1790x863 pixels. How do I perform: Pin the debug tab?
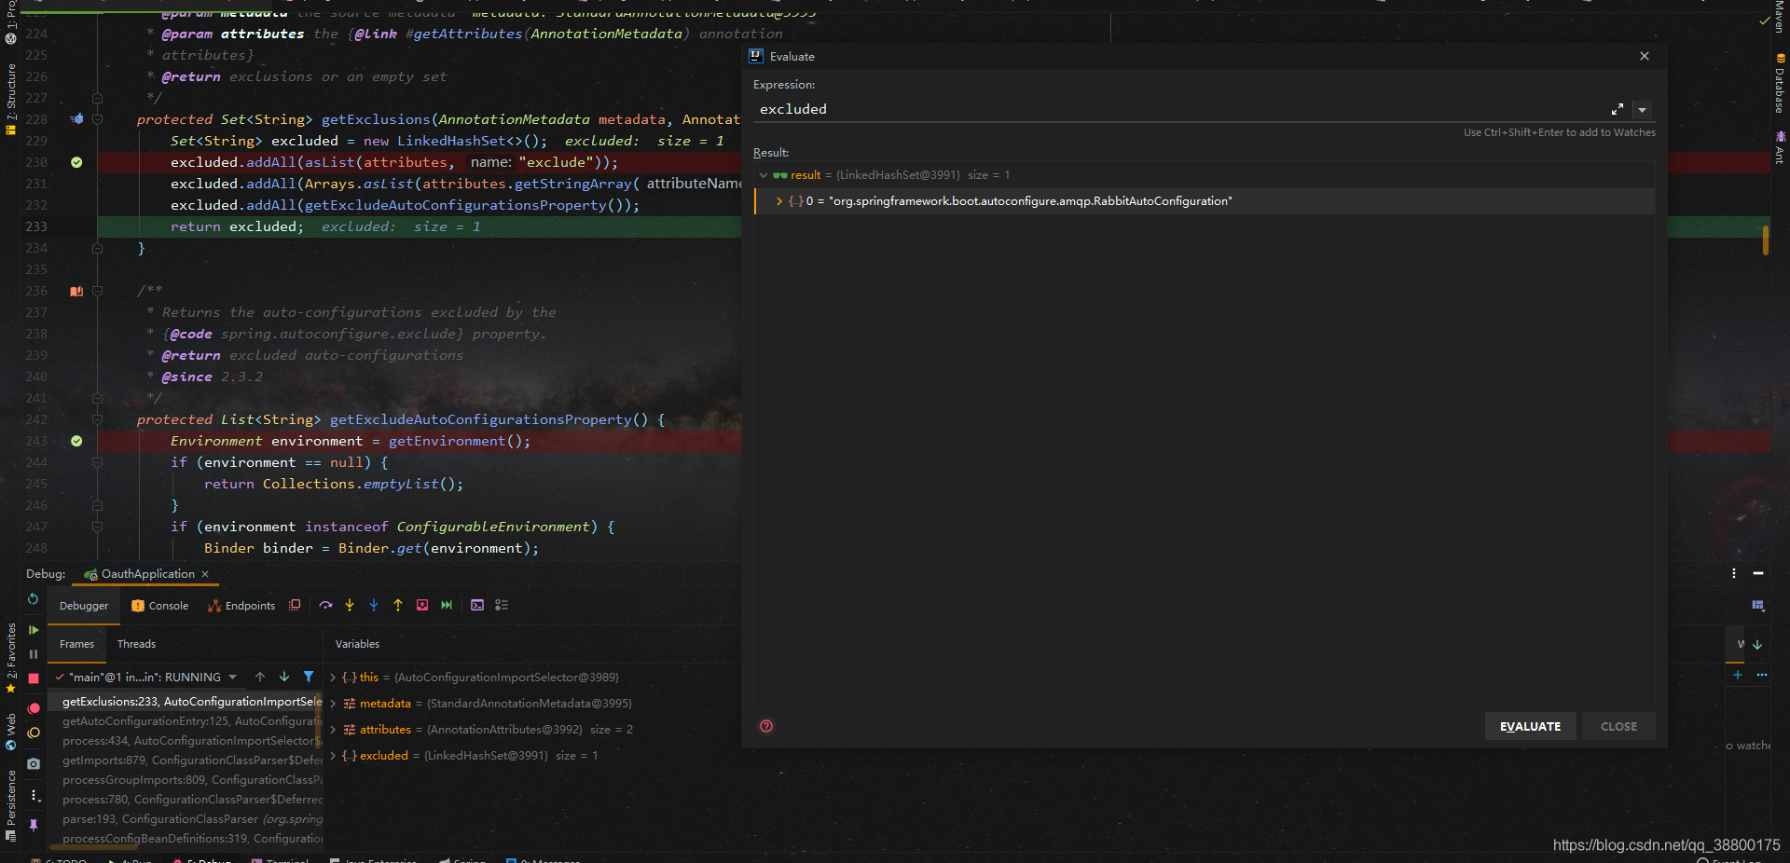click(34, 825)
